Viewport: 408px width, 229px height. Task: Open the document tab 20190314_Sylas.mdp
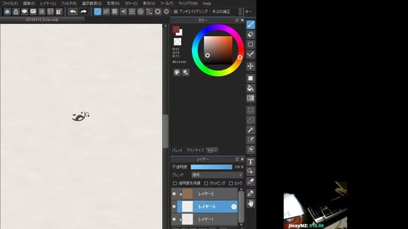[42, 20]
